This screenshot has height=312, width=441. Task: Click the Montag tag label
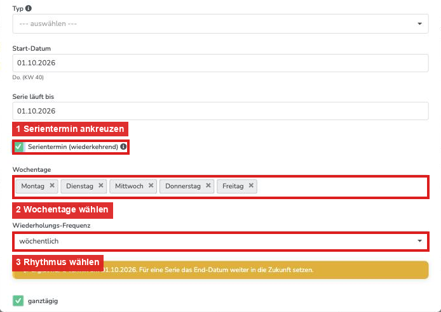32,186
